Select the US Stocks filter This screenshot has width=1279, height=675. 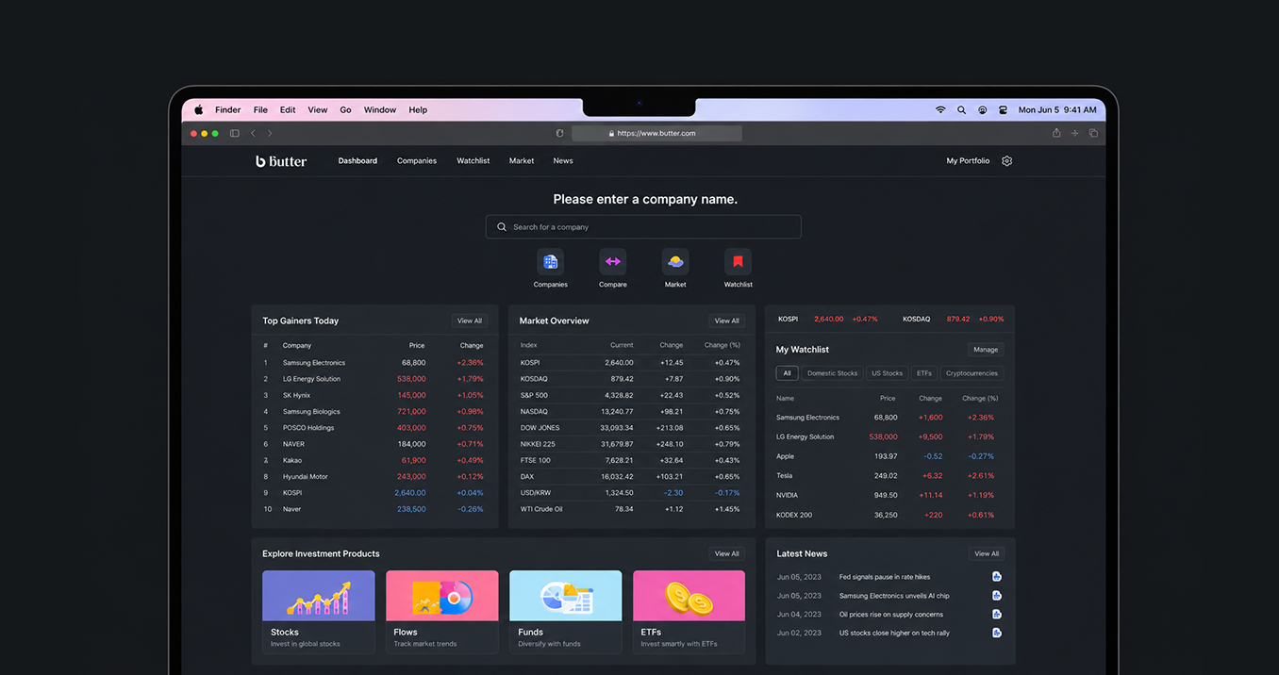[x=887, y=373]
